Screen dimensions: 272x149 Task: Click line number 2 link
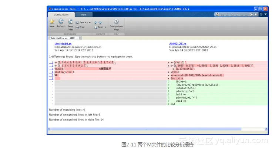51,66
